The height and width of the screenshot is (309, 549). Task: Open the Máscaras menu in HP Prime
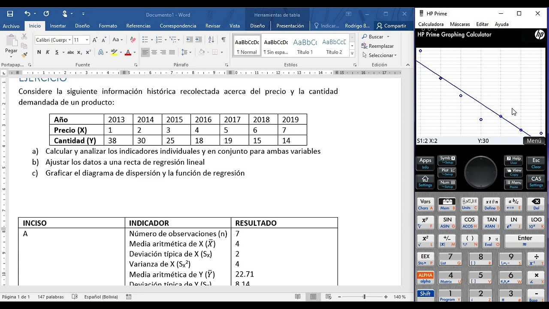tap(460, 24)
